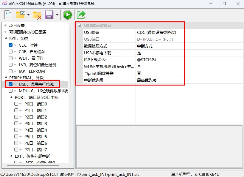Click 数据处理方式 value 中断方式
This screenshot has width=244, height=177.
pyautogui.click(x=189, y=46)
